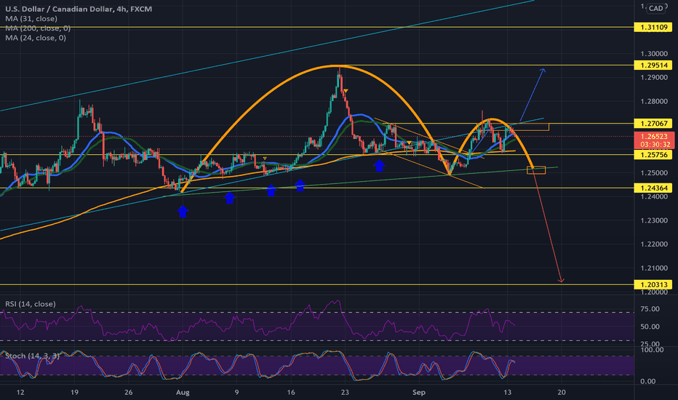Image resolution: width=678 pixels, height=400 pixels.
Task: Click the 16 date label on time axis
Action: click(290, 393)
